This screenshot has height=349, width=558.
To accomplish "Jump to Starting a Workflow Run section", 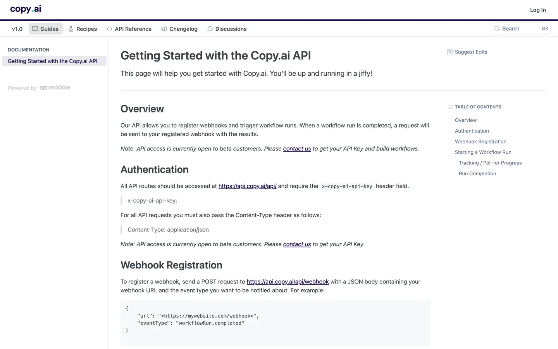I will [483, 152].
